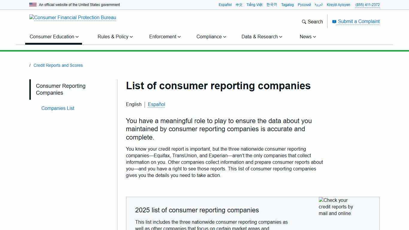Open the Companies List sidebar link
The image size is (409, 230).
tap(57, 108)
